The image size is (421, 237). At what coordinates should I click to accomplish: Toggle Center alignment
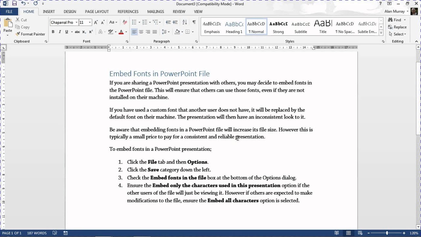point(141,32)
